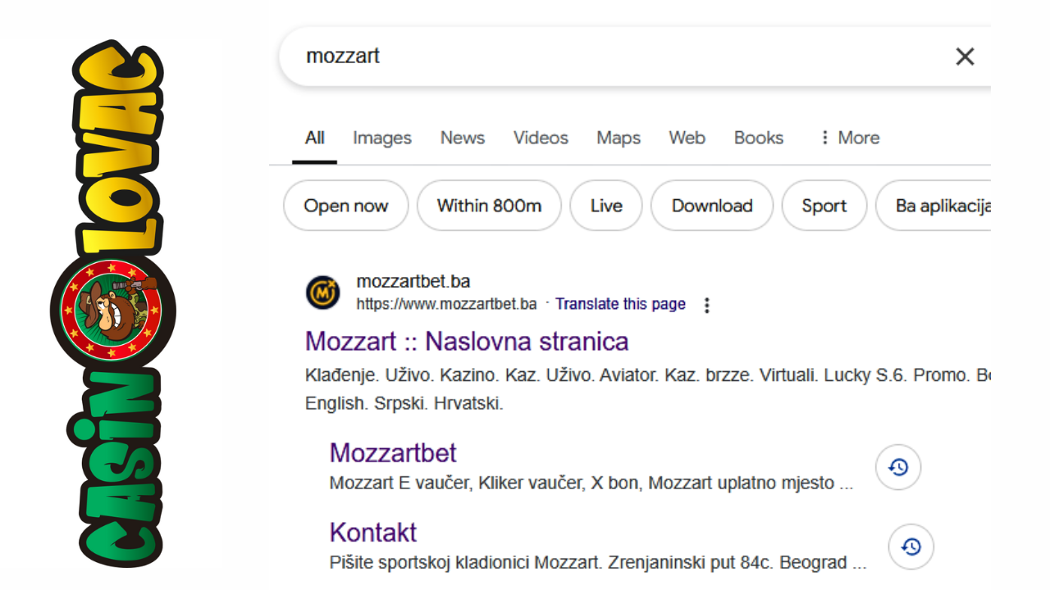Image resolution: width=1050 pixels, height=590 pixels.
Task: Select the Maps tab
Action: [618, 138]
